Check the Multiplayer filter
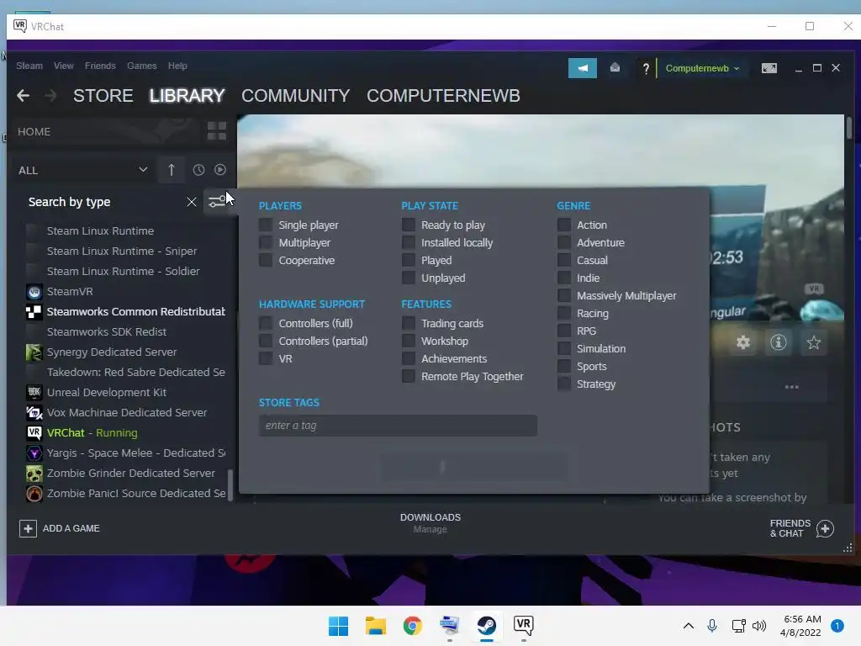 coord(266,243)
